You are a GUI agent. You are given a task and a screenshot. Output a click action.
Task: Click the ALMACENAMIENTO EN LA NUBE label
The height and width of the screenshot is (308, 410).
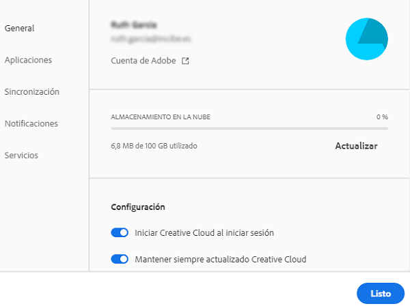point(161,117)
